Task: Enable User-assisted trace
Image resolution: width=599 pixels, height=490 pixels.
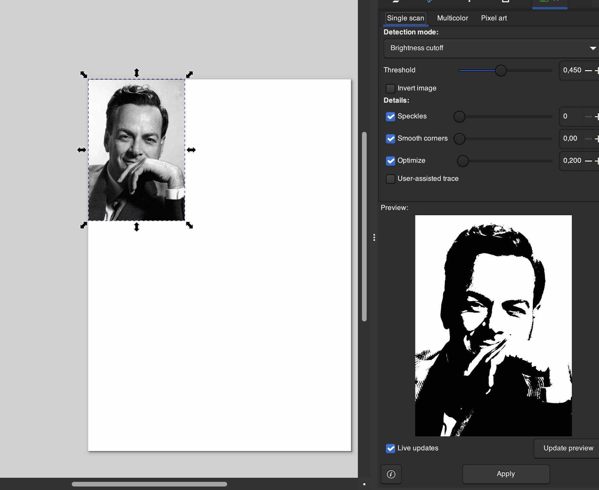Action: click(x=390, y=179)
